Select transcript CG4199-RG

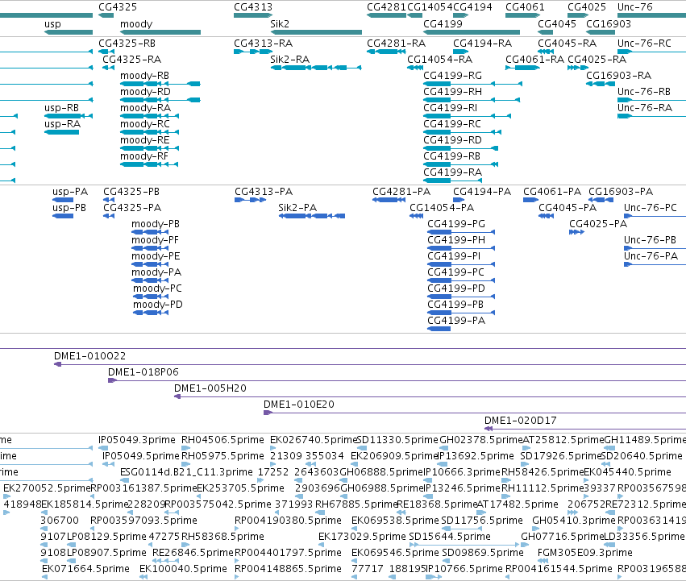pos(453,76)
